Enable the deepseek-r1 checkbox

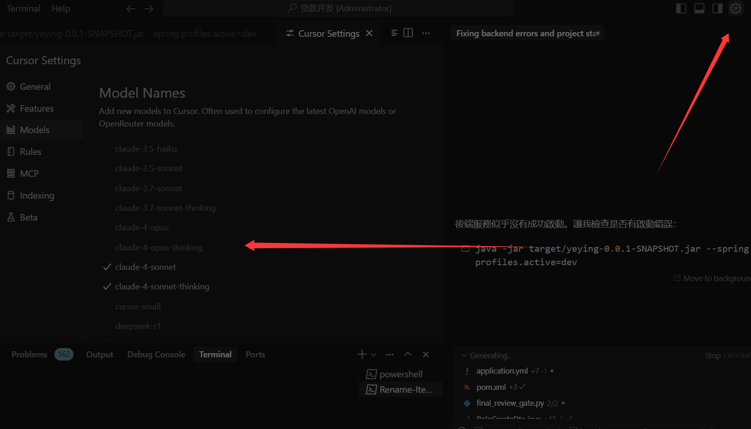[107, 326]
